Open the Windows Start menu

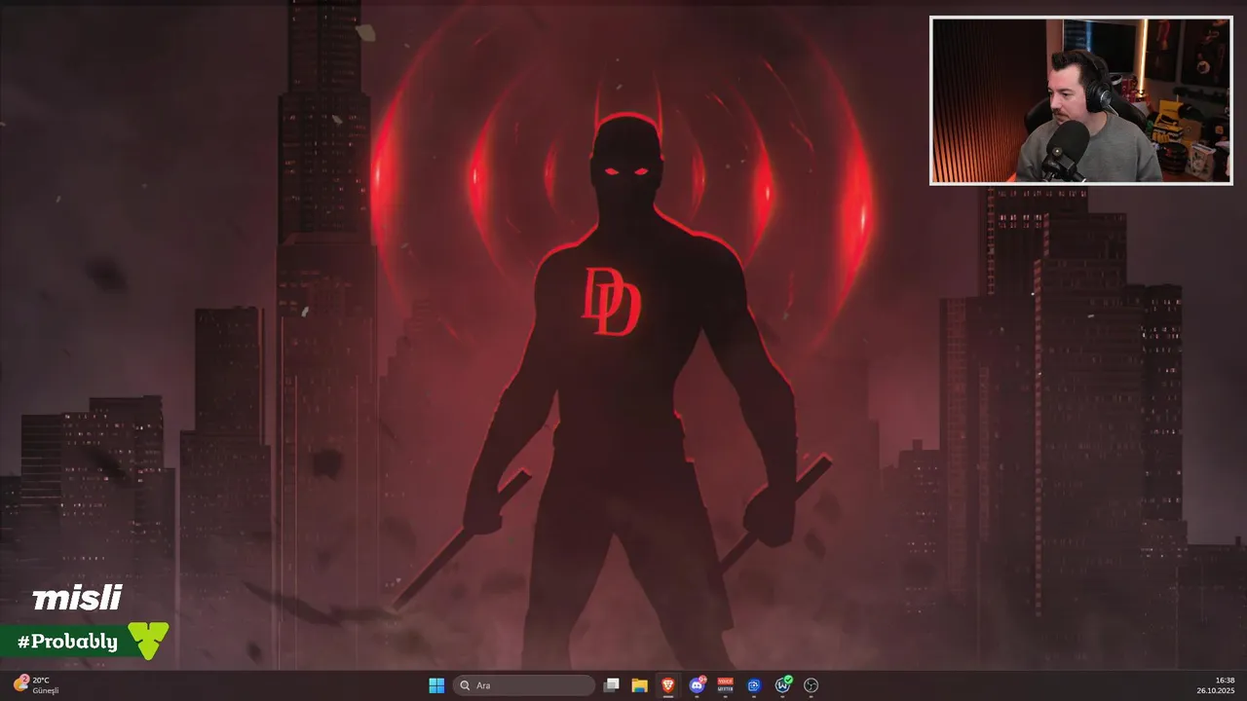pos(436,685)
